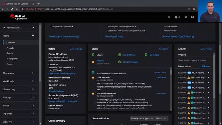Expand the Networking navigation section
The image size is (222, 125).
click(x=19, y=89)
